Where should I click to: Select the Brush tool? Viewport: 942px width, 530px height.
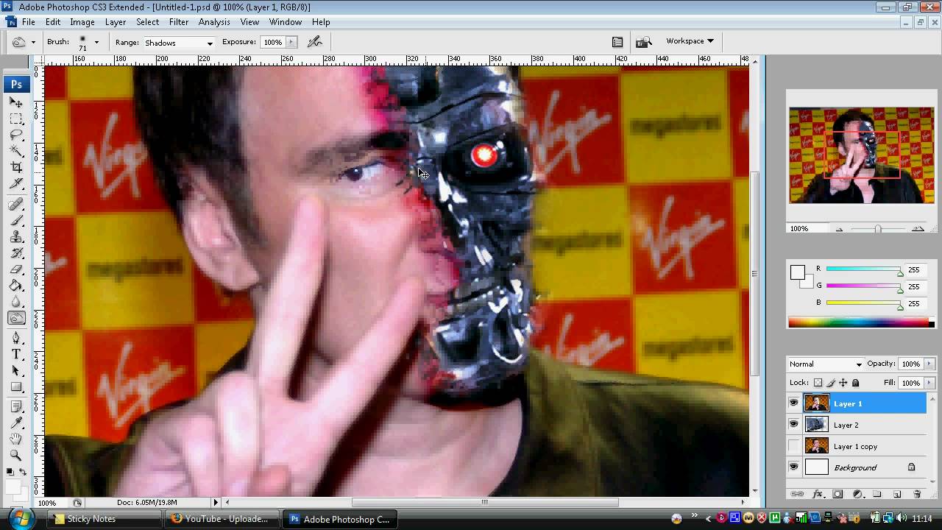(16, 220)
